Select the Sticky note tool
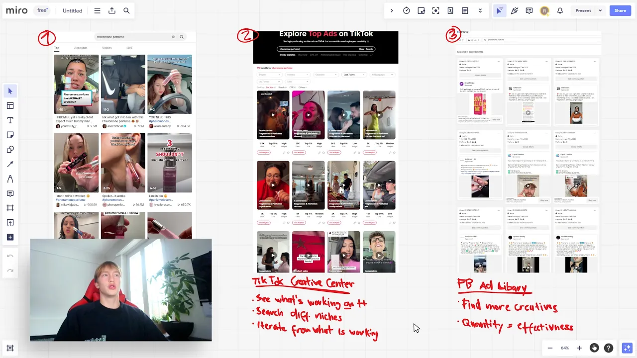Image resolution: width=637 pixels, height=358 pixels. point(10,135)
